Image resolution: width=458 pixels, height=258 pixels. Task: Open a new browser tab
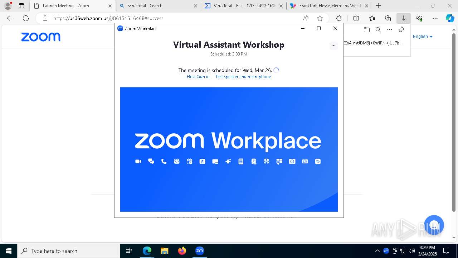click(378, 6)
